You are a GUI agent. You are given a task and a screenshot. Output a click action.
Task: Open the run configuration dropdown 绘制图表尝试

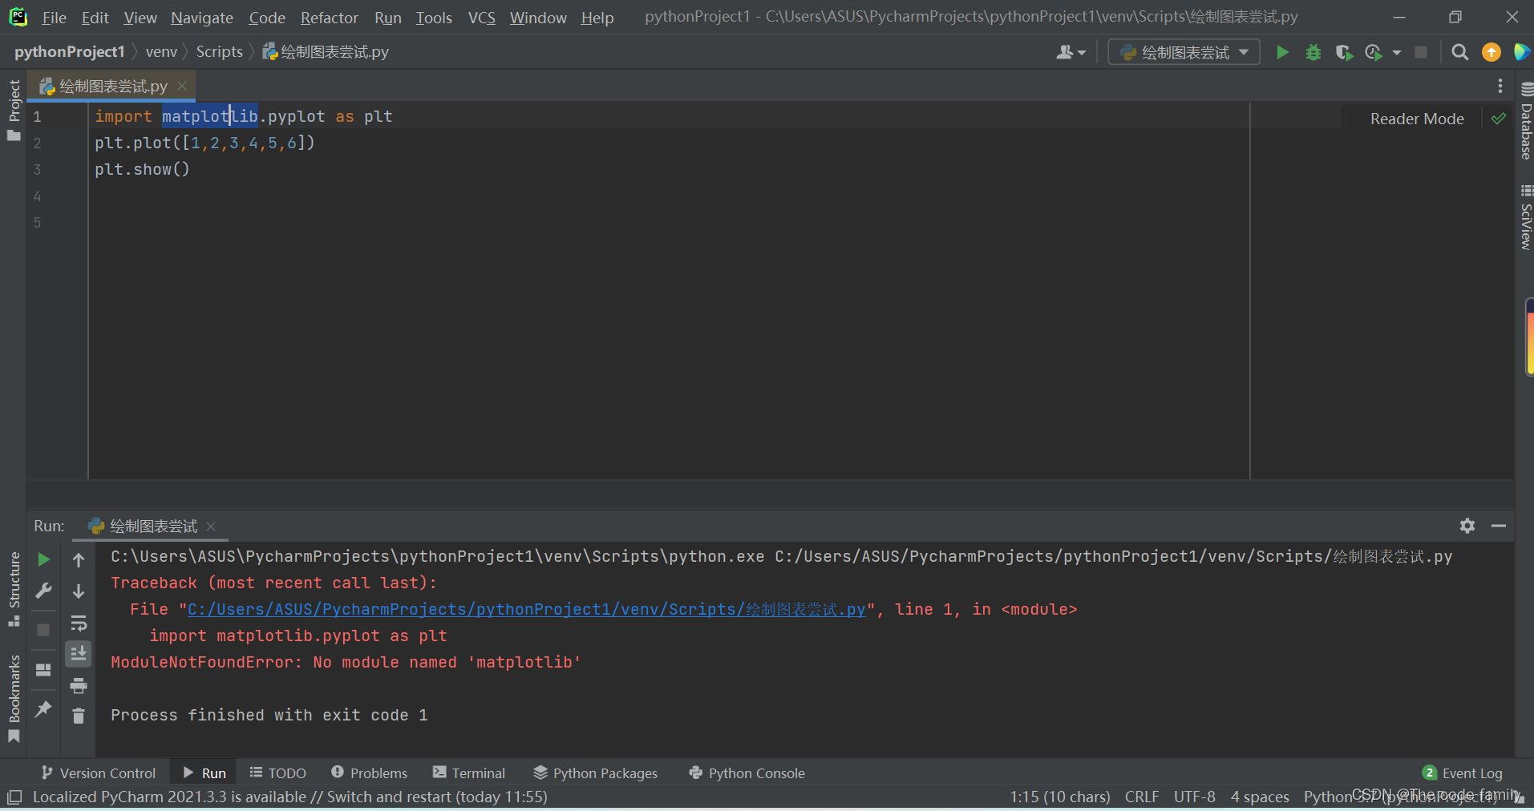coord(1184,52)
